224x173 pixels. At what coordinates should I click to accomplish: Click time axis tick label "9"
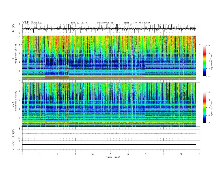[181, 154]
